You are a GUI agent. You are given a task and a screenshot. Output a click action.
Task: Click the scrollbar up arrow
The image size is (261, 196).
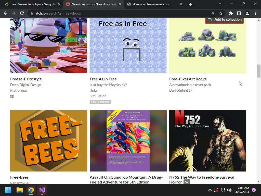click(x=259, y=20)
